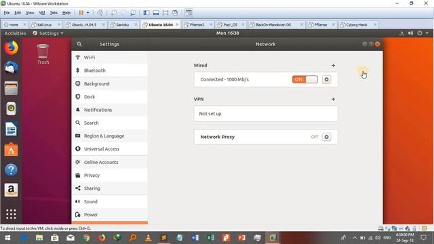Open the pause button dropdown arrow

pos(87,13)
